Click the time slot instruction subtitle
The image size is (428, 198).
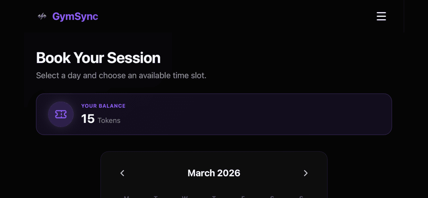pyautogui.click(x=121, y=75)
